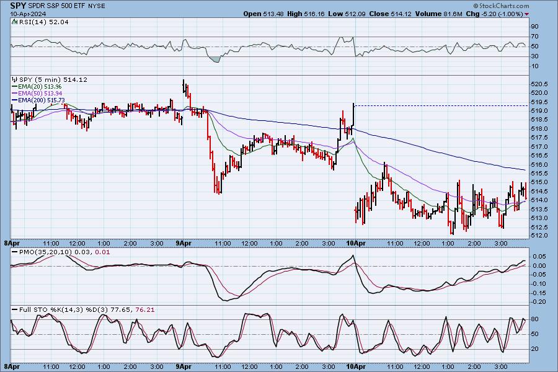Viewport: 558px width, 372px height.
Task: Click the 512.0 price axis label
Action: [x=539, y=236]
